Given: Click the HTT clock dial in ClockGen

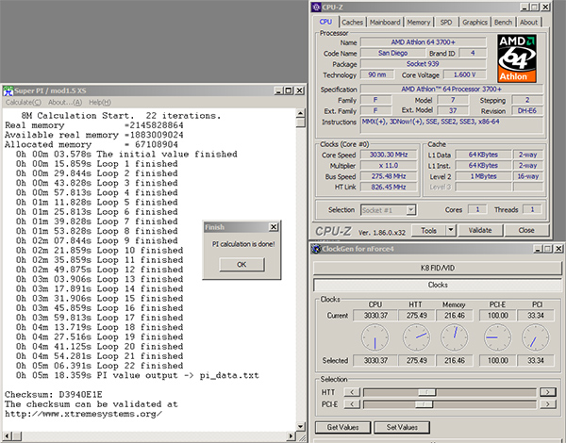Looking at the screenshot, I should coord(417,337).
